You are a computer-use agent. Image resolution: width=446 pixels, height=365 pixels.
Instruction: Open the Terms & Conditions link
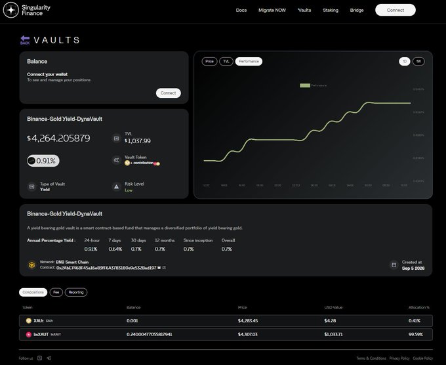[371, 358]
